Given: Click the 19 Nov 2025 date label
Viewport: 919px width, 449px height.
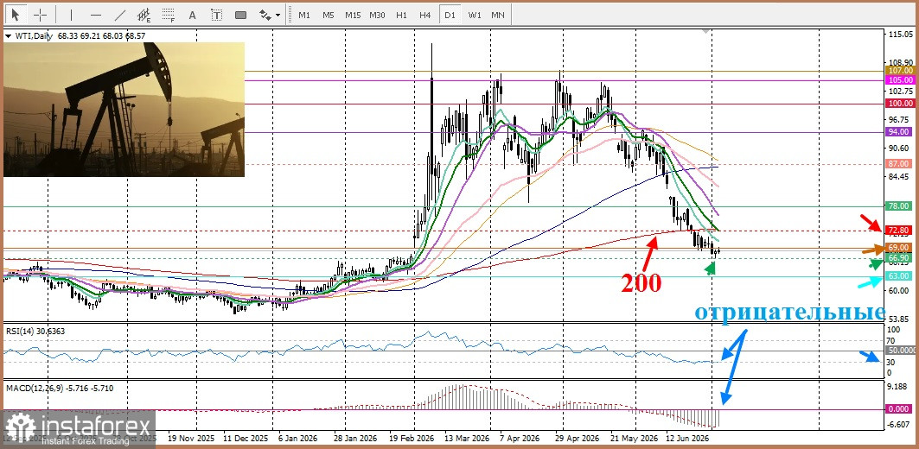Looking at the screenshot, I should point(190,437).
